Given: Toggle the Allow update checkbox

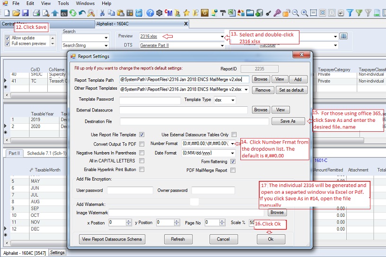Looking at the screenshot, I should pyautogui.click(x=8, y=38).
